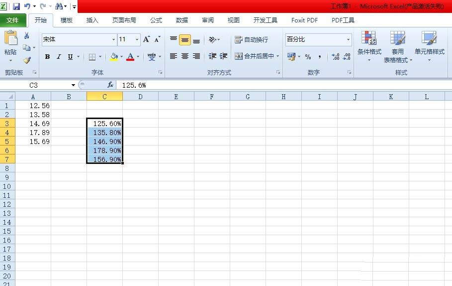
Task: Select cell with value 12.56
Action: click(x=33, y=106)
